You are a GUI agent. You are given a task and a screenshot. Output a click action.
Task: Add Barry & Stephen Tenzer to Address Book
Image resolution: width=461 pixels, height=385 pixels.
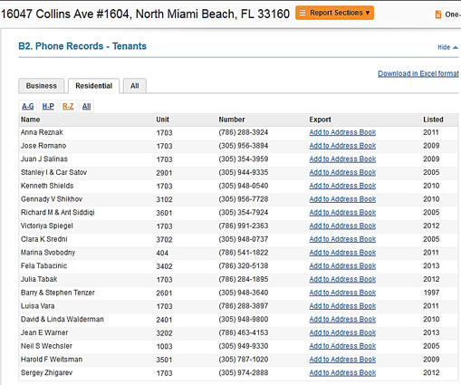click(x=342, y=293)
